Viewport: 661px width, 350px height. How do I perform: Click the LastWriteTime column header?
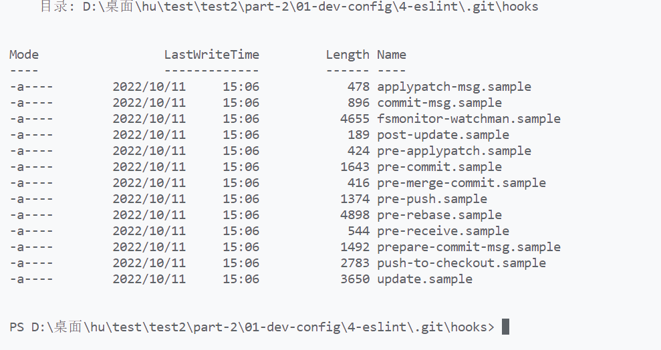tap(212, 55)
